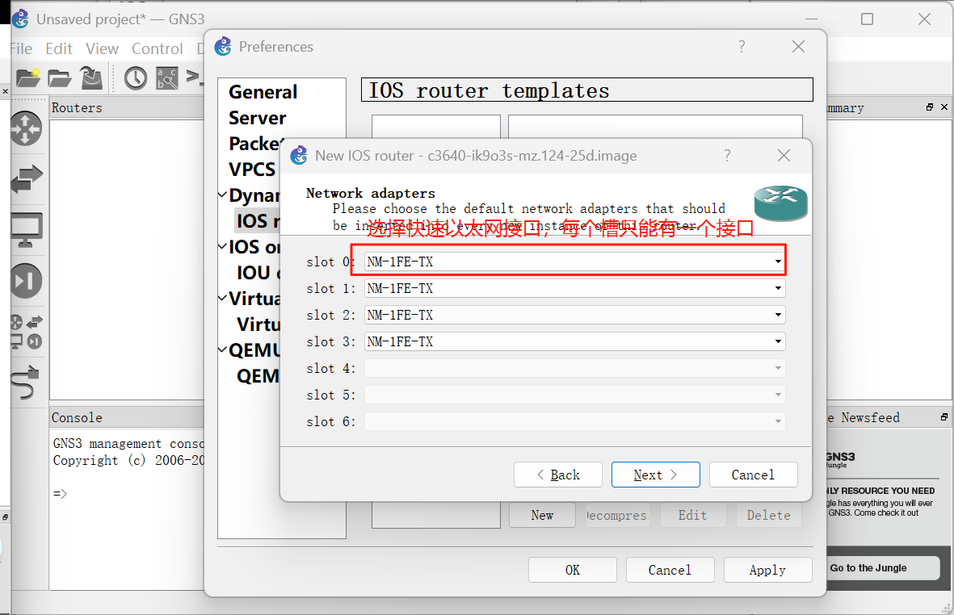Collapse the QEMU tree section
The image size is (954, 615).
pos(223,349)
